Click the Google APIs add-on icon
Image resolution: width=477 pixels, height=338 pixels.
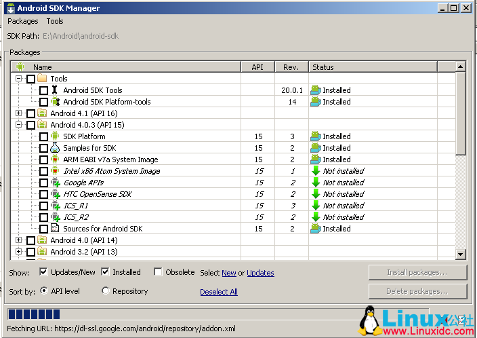56,183
